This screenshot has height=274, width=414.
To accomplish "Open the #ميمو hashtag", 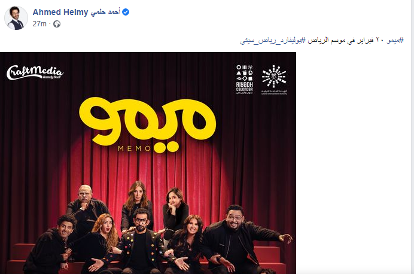I will [395, 40].
